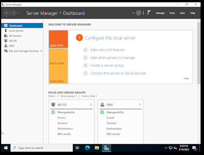Click the Server Manager title bar icon
The height and width of the screenshot is (155, 204).
[x=3, y=4]
